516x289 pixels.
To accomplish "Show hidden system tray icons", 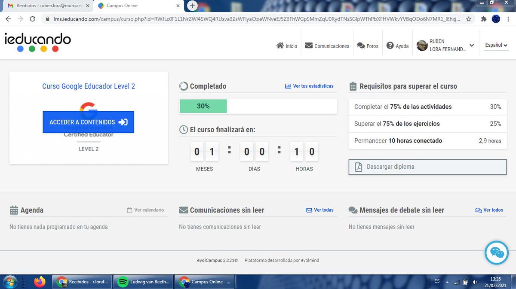I will click(x=448, y=282).
